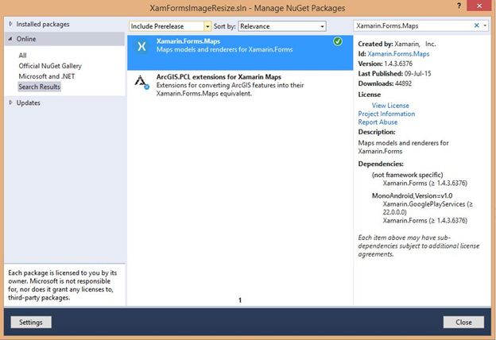Select Microsoft and .NET source

coord(47,76)
